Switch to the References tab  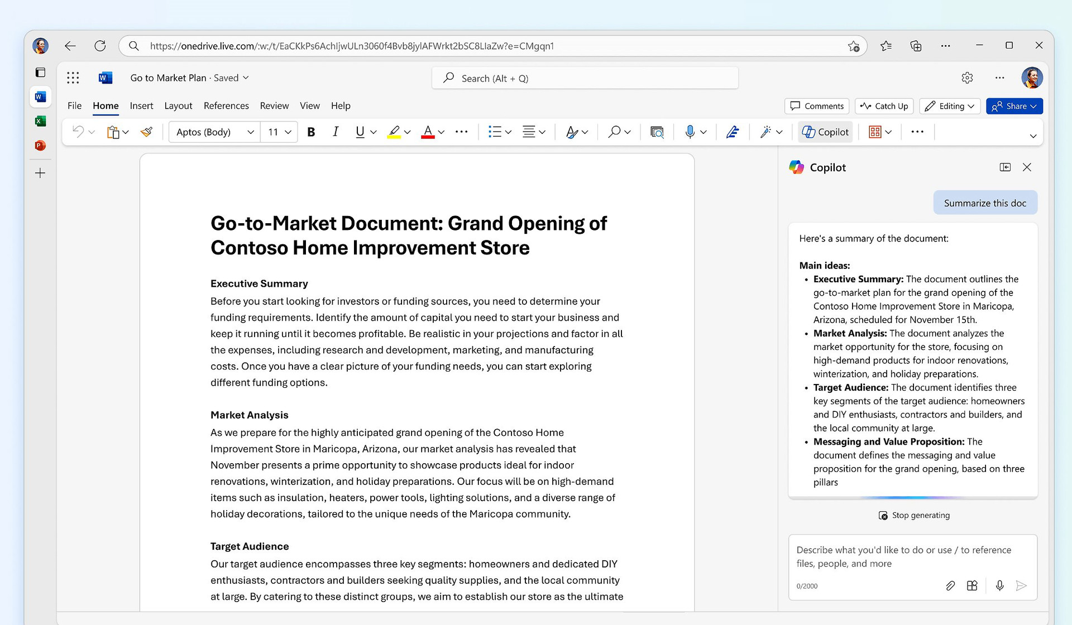click(x=226, y=105)
